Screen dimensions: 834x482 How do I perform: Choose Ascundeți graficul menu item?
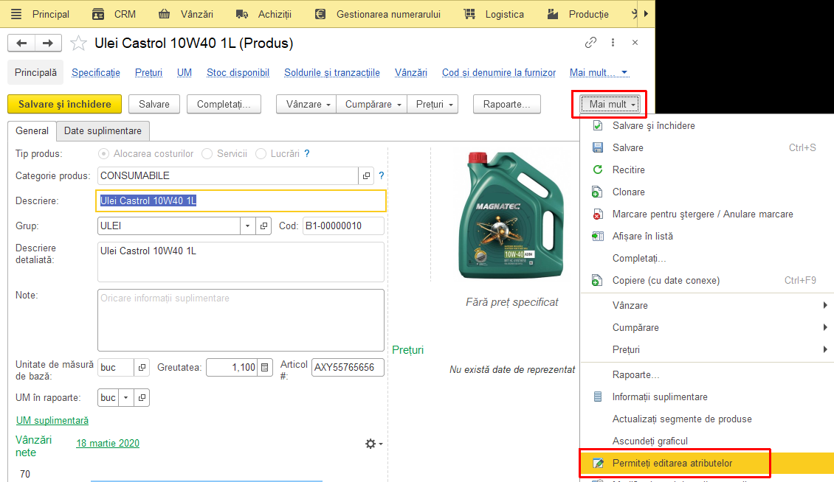pos(707,441)
